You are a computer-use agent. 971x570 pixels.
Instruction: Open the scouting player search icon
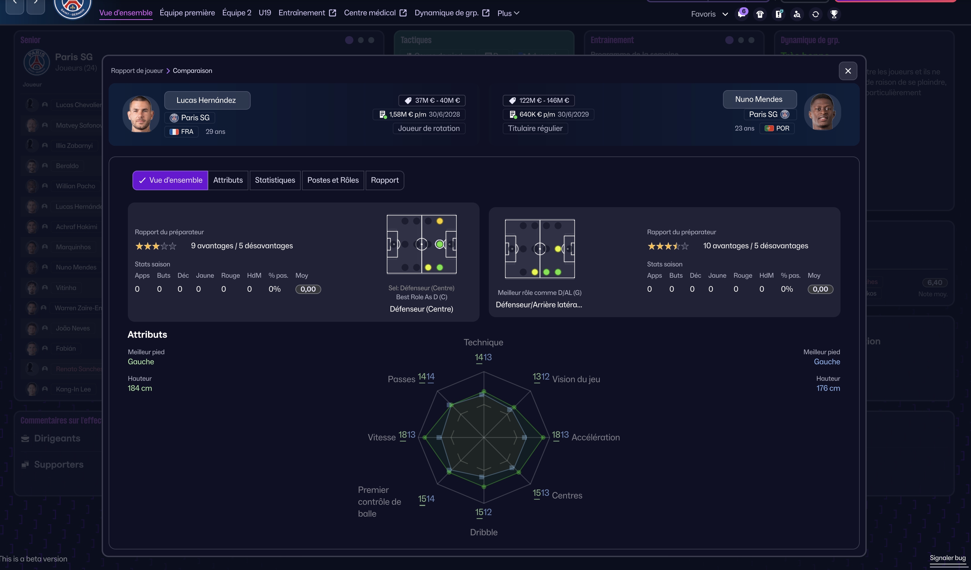[797, 14]
